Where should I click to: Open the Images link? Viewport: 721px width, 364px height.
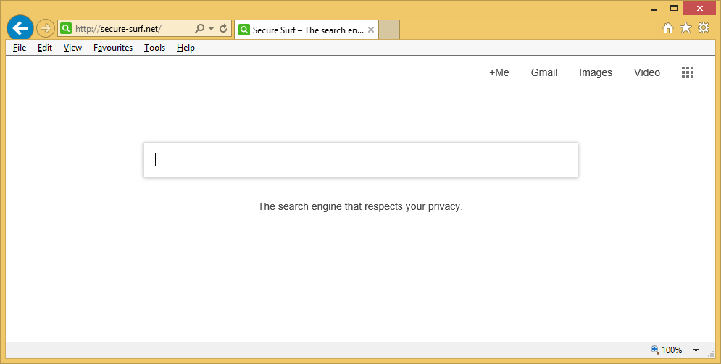coord(596,72)
